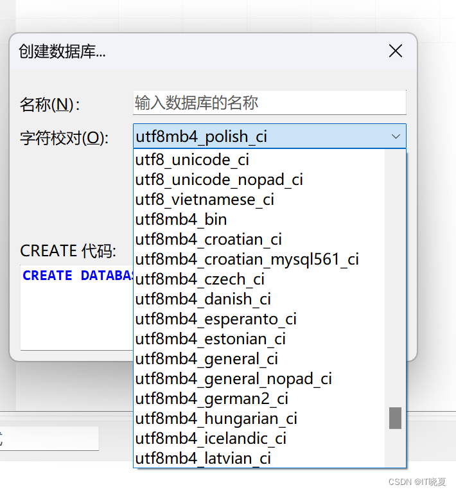Select utf8mb4_czech_ci option

(x=259, y=279)
